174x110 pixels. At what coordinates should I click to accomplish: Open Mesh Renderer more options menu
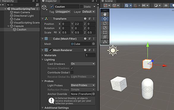[94, 50]
